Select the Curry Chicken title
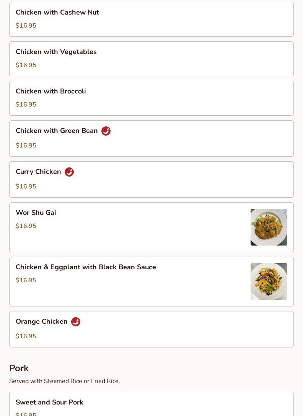The image size is (303, 416). point(38,172)
